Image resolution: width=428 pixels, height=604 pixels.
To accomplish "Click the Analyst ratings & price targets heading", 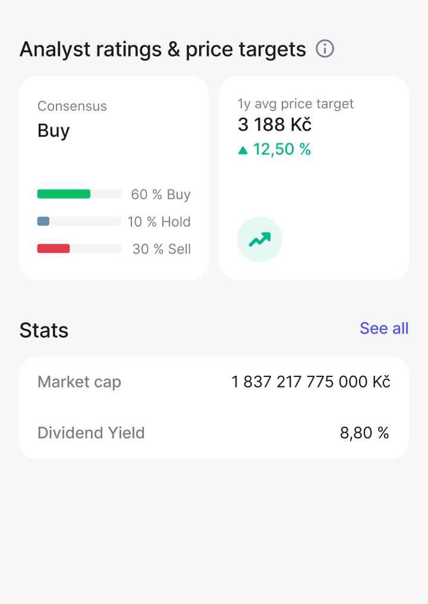I will click(x=163, y=50).
